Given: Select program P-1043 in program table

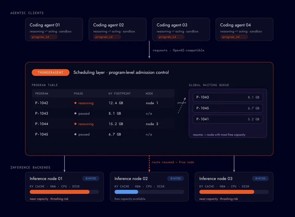Looking at the screenshot, I should point(41,113).
